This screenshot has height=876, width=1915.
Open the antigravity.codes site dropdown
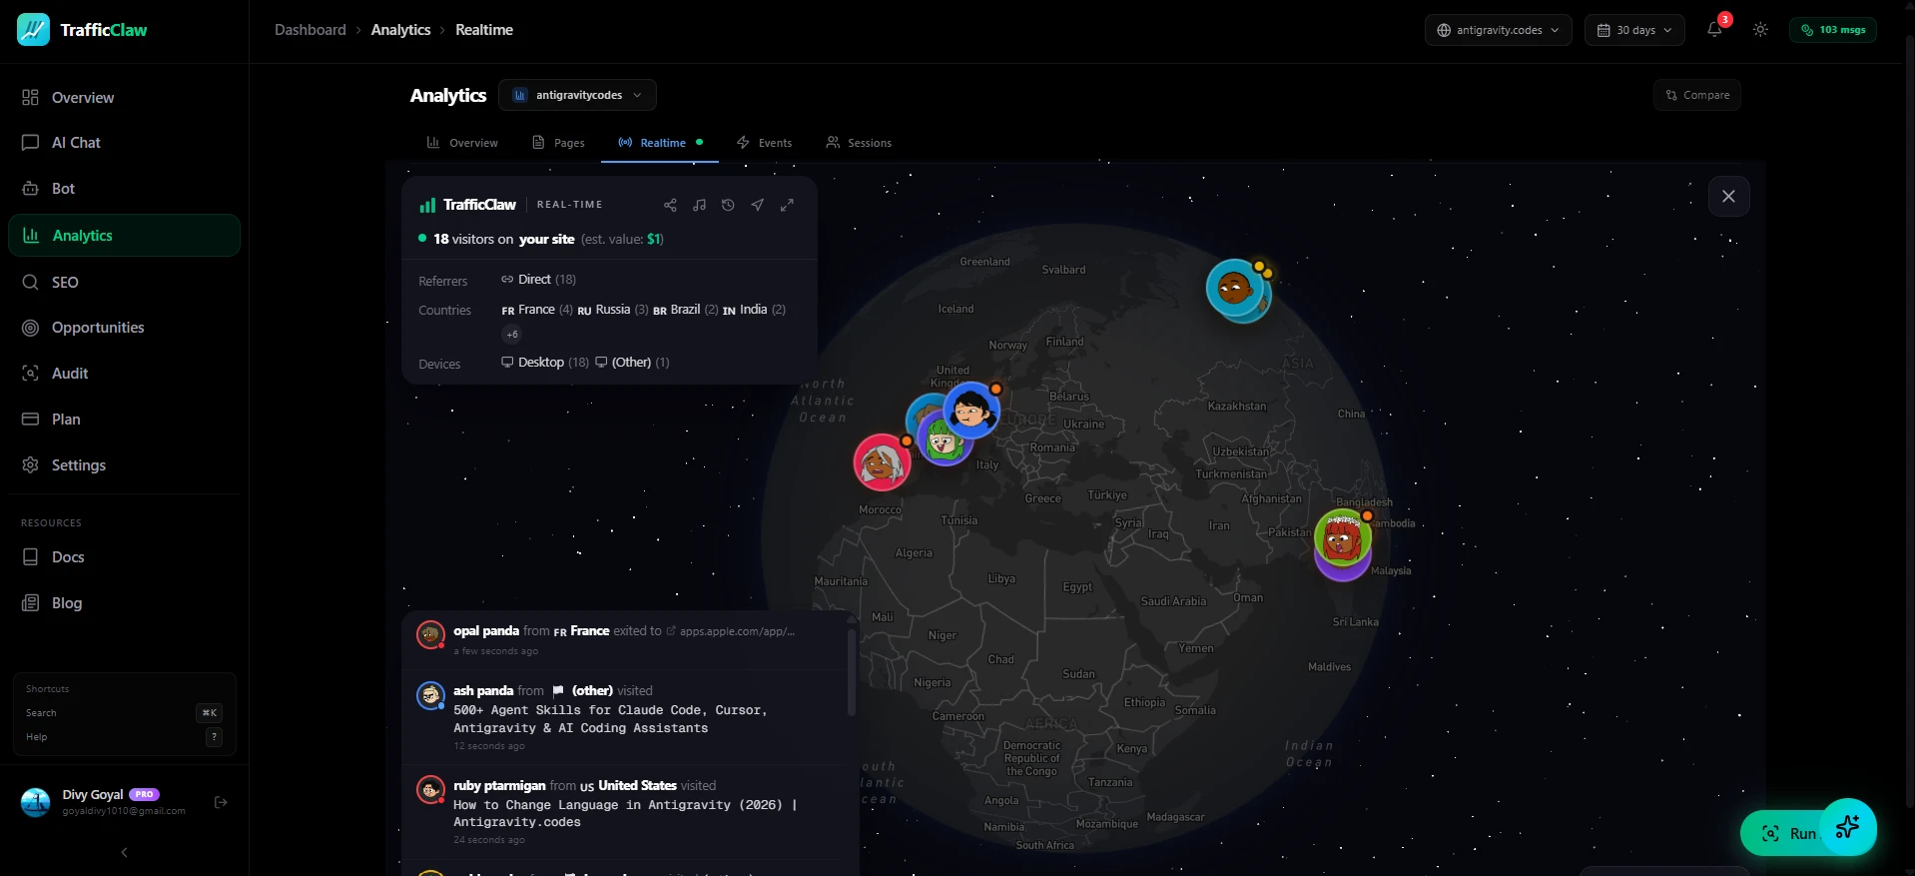pyautogui.click(x=1498, y=30)
